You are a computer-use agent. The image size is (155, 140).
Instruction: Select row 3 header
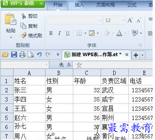7,99
